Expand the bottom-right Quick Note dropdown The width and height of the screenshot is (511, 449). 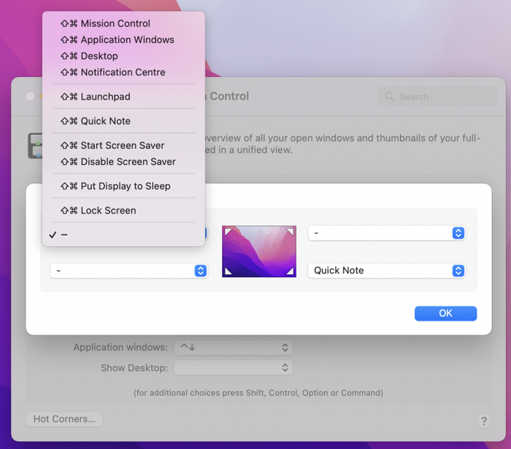[386, 270]
